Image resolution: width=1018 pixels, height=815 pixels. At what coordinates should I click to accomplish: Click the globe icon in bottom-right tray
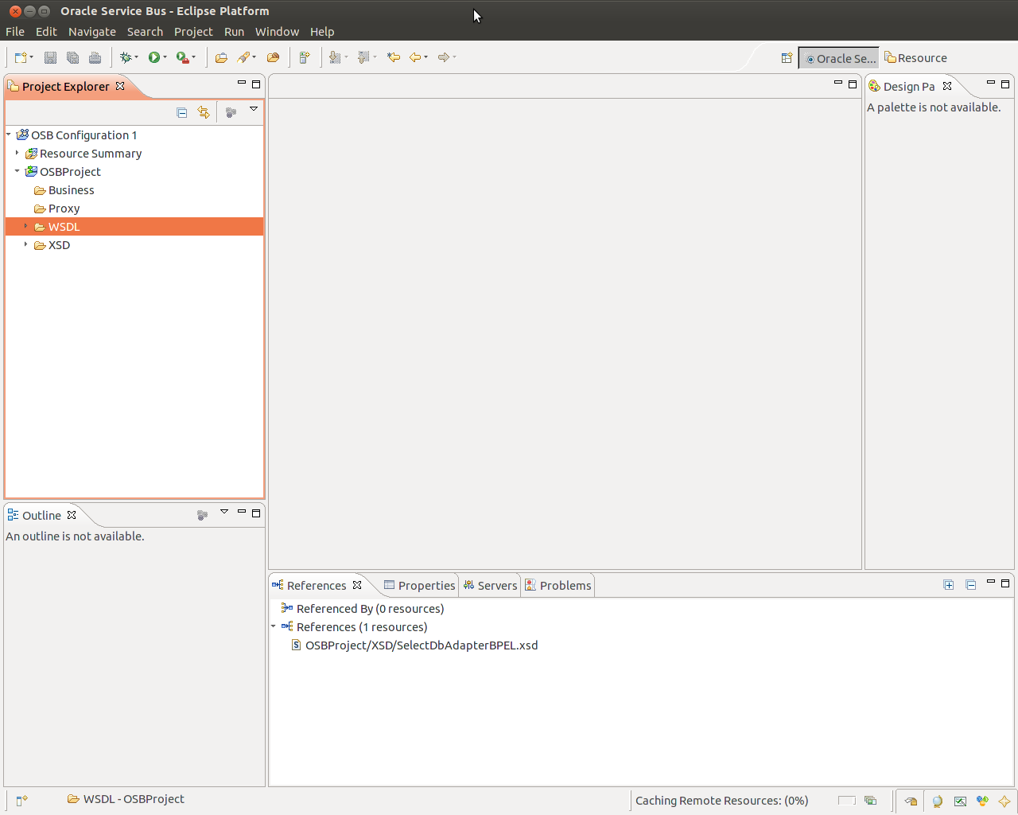click(938, 801)
